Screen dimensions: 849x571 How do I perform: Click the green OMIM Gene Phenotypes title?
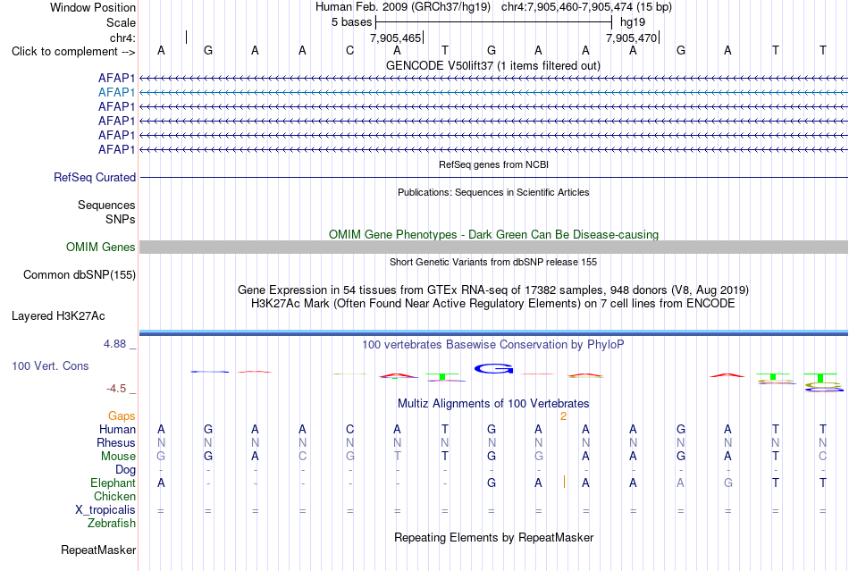coord(493,234)
